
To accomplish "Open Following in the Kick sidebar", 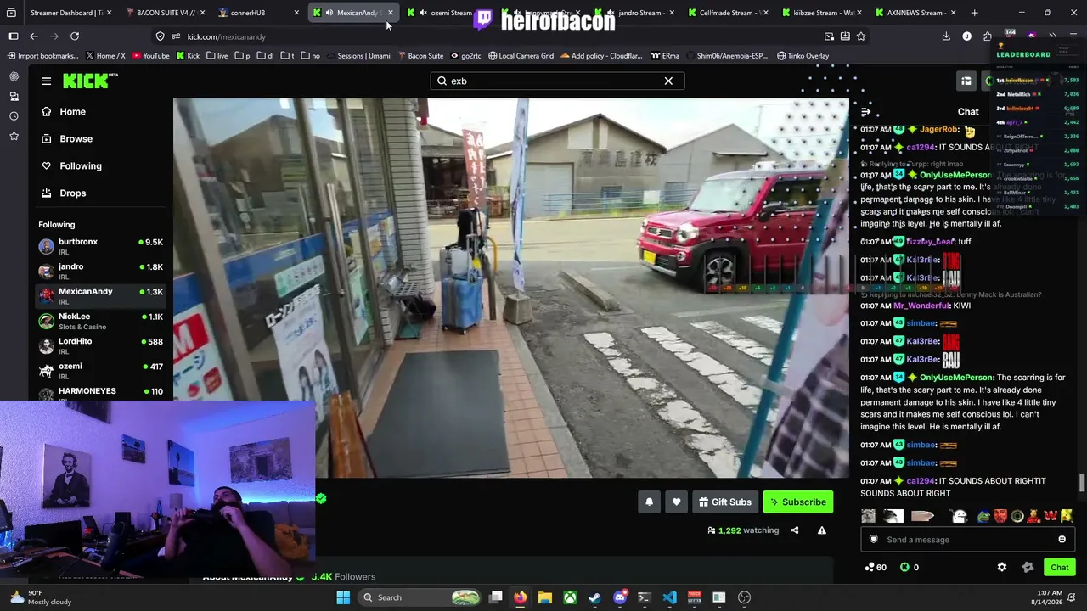I will 101,165.
